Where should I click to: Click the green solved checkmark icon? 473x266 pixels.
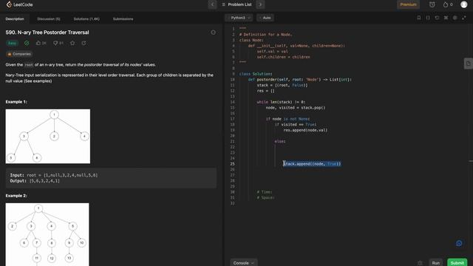(27, 43)
